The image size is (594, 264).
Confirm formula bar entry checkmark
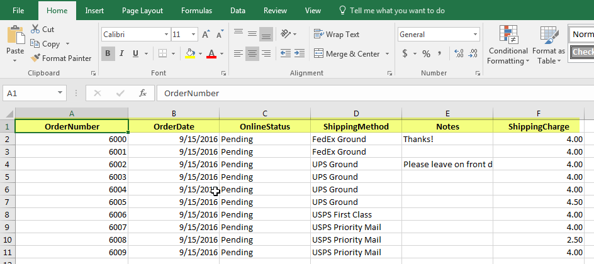[120, 93]
